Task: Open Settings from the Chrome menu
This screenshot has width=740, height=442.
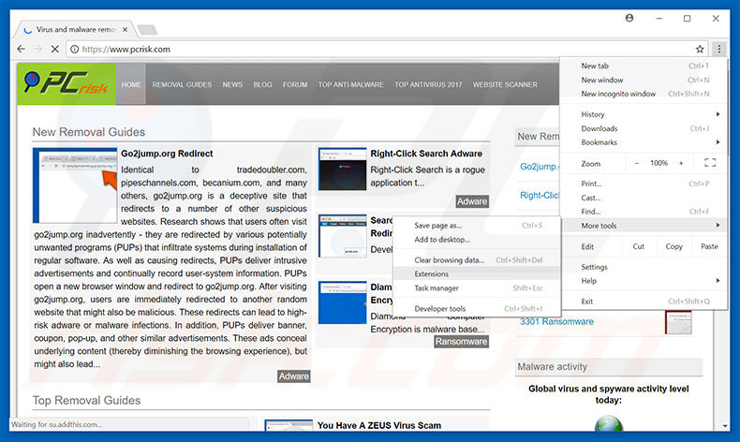Action: point(594,267)
